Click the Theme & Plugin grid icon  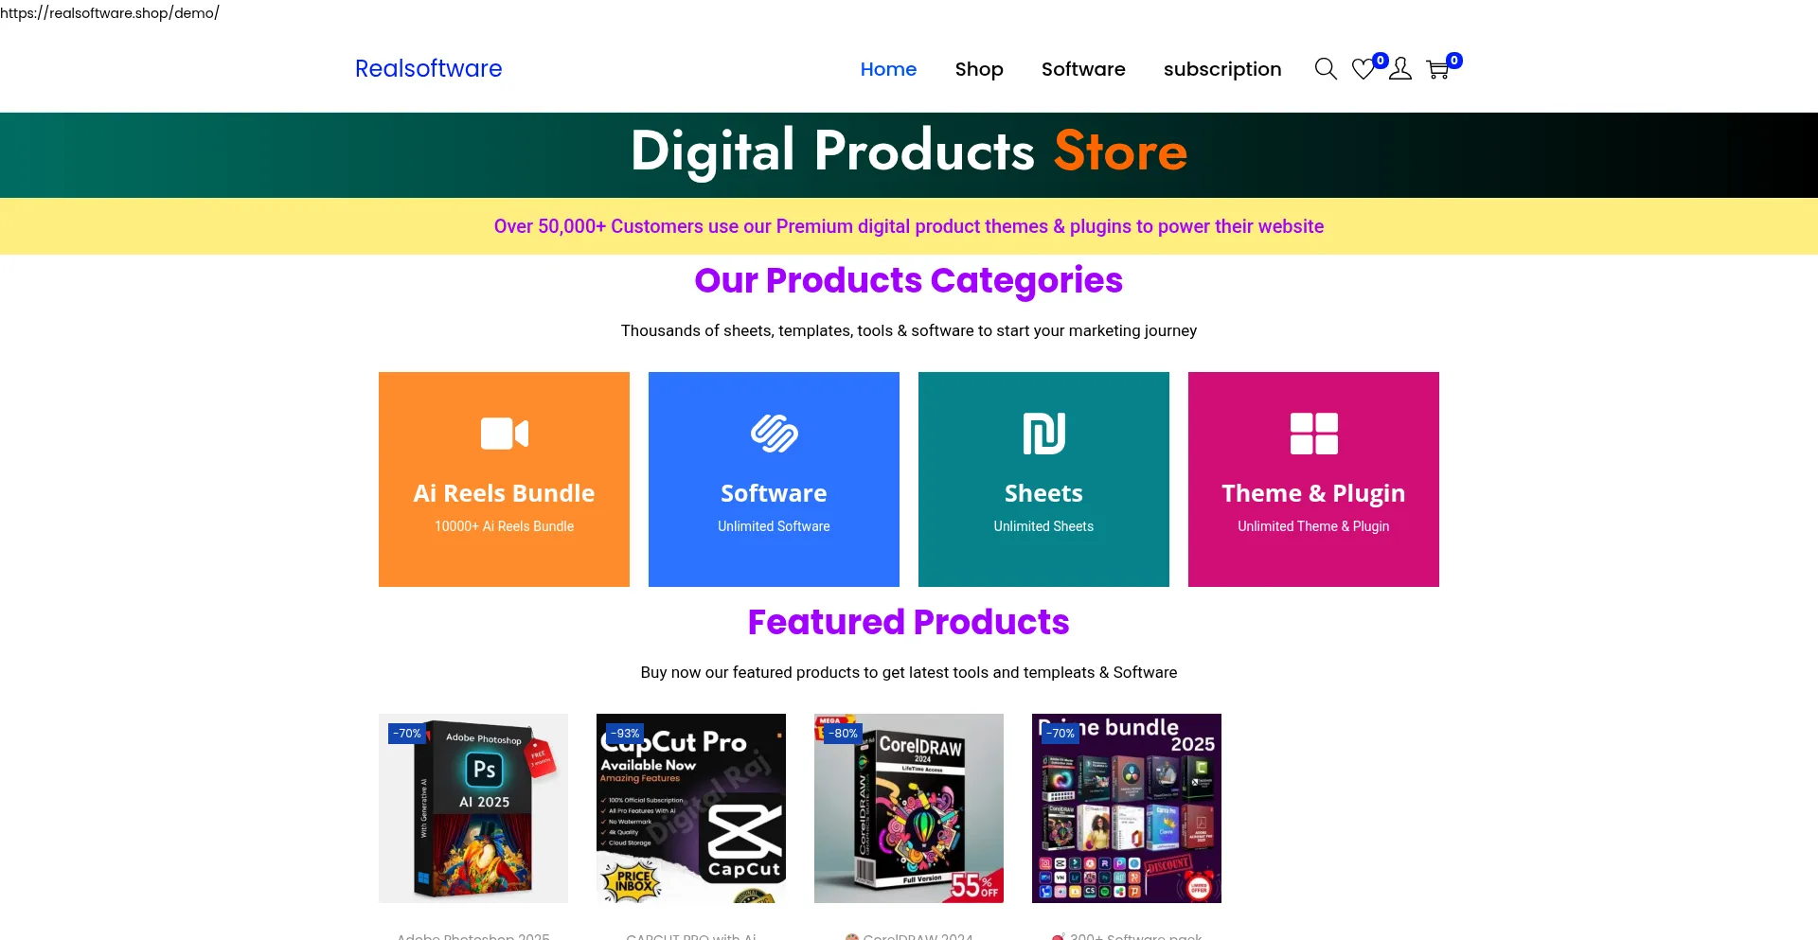[x=1314, y=434]
